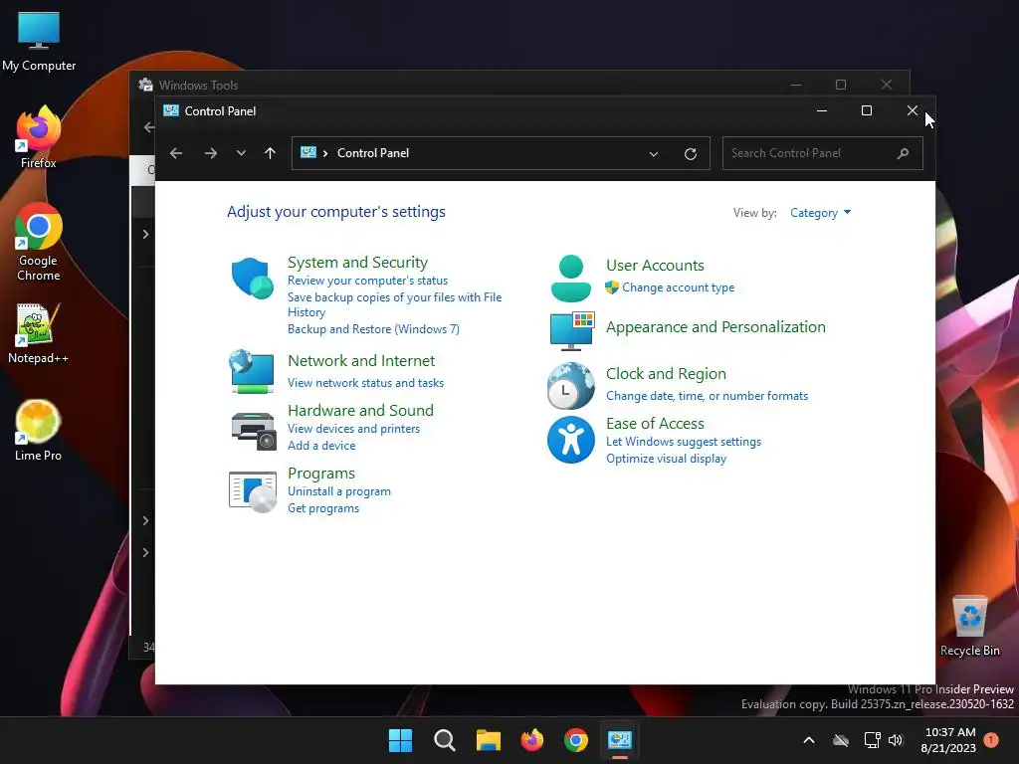
Task: Click the volume icon in system tray
Action: pyautogui.click(x=896, y=740)
